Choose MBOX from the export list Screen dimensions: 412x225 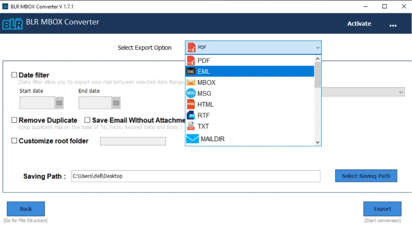[250, 82]
